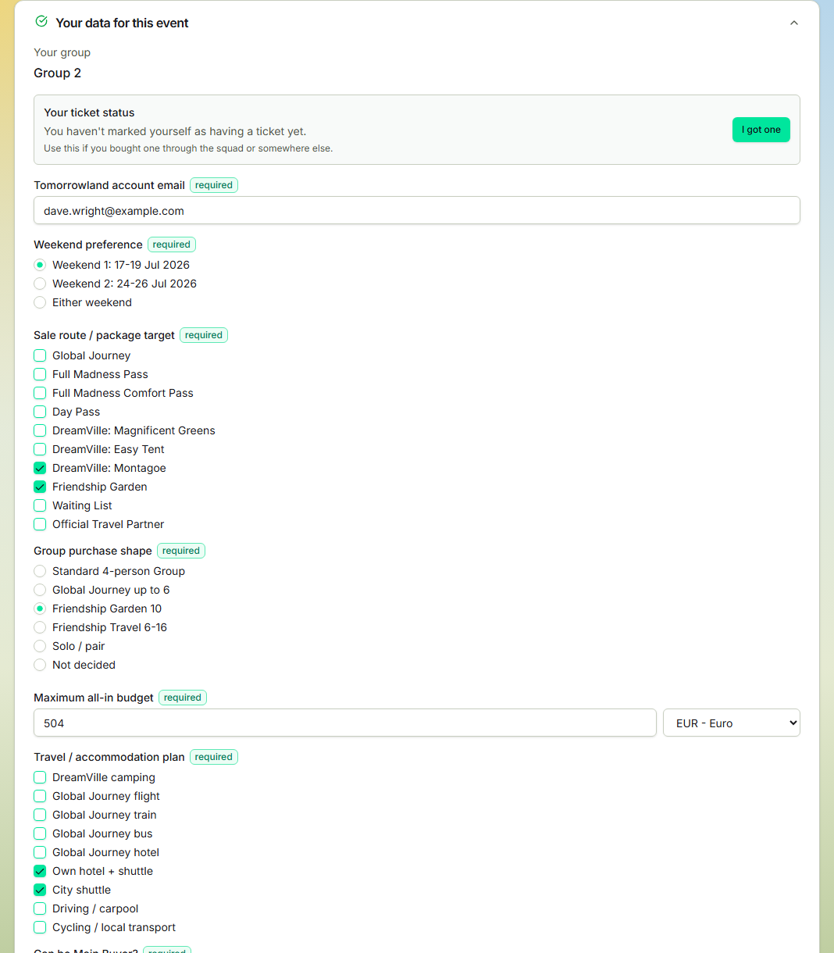The width and height of the screenshot is (834, 953).
Task: Focus the Tomorrowland account email field
Action: pyautogui.click(x=417, y=210)
